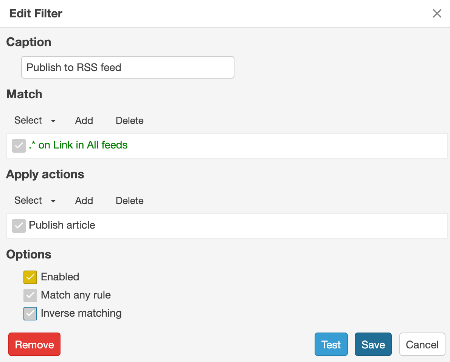
Task: Delete the selected Match rule
Action: coord(129,121)
